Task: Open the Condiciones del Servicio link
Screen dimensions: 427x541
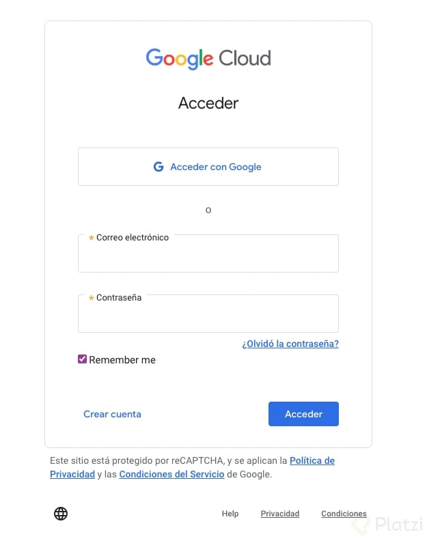Action: pos(171,475)
